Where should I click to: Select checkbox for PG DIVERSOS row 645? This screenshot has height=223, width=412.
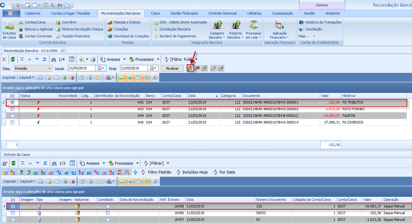click(12, 122)
